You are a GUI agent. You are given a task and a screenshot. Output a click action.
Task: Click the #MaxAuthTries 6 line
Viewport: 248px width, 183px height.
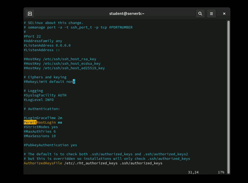[39, 132]
